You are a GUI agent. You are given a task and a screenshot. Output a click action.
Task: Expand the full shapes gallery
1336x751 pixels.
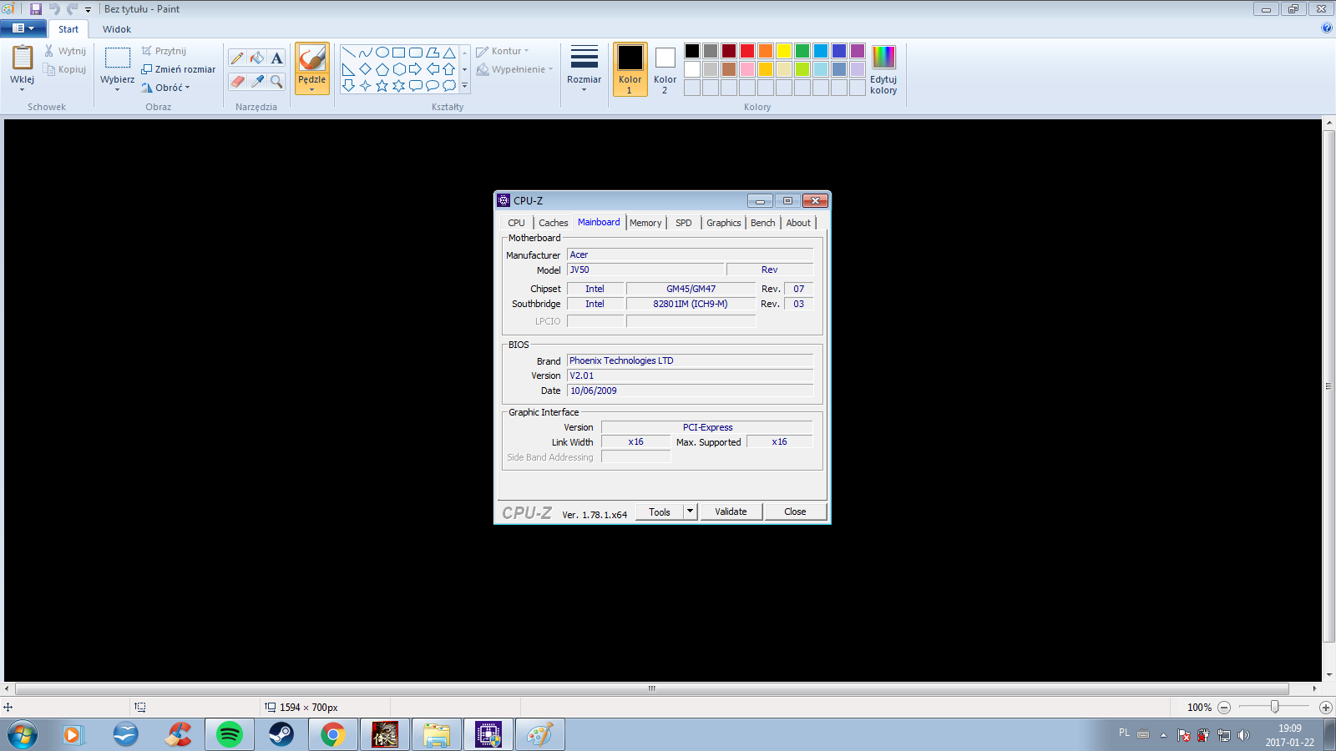[x=465, y=86]
